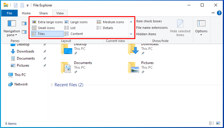The height and width of the screenshot is (128, 224).
Task: Select Pictures in navigation pane
Action: pyautogui.click(x=23, y=65)
